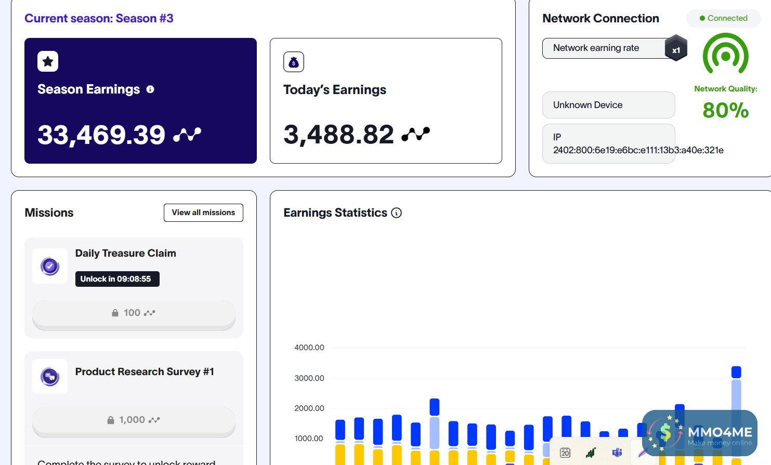
Task: Click the Missions heading
Action: pyautogui.click(x=49, y=213)
